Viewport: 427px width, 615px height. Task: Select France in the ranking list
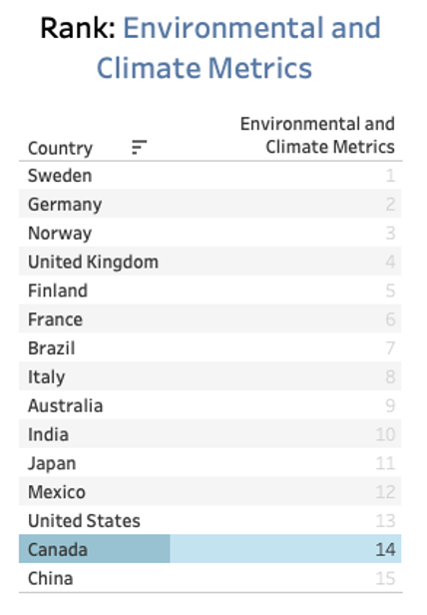tap(55, 319)
